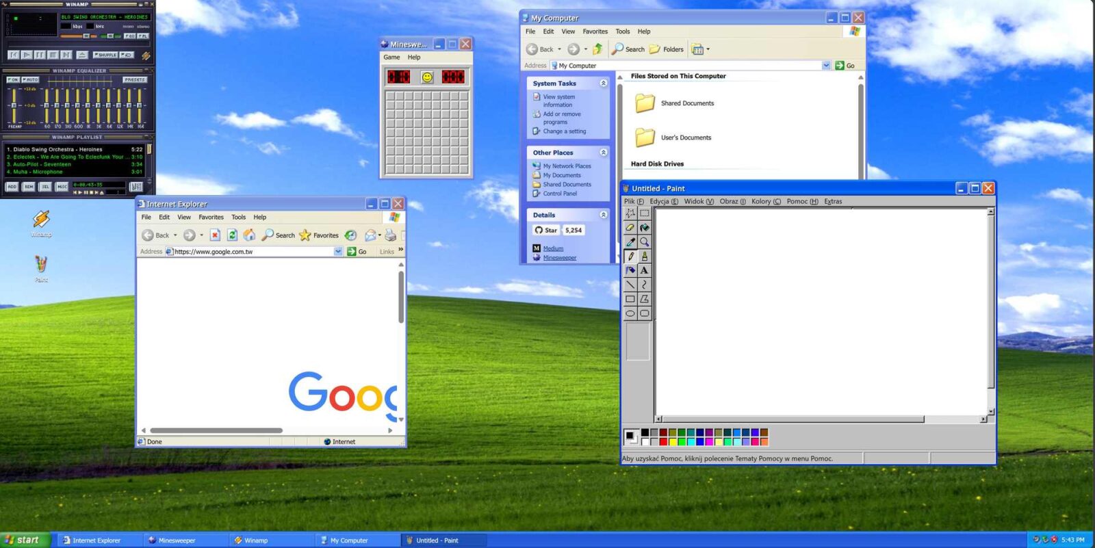Screen dimensions: 1095x548
Task: Pick the Magnifier tool in Paint
Action: 645,242
